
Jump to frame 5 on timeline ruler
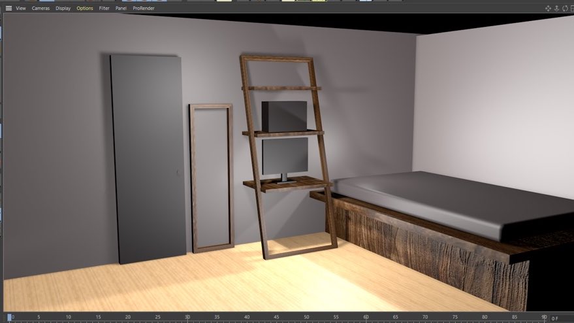click(39, 317)
